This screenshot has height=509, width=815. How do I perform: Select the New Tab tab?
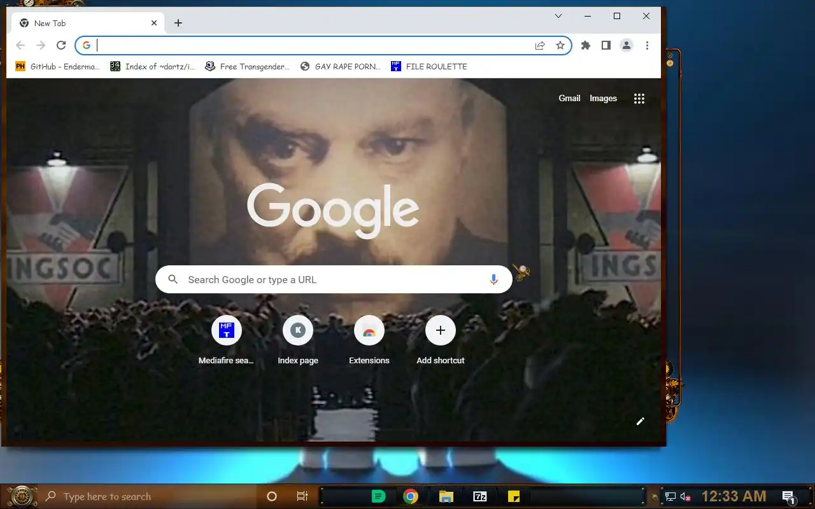pyautogui.click(x=87, y=23)
